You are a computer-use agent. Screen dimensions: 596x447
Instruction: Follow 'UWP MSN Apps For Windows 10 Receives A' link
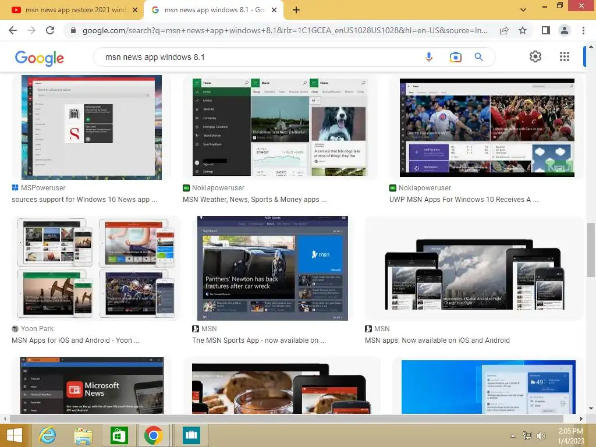[464, 200]
